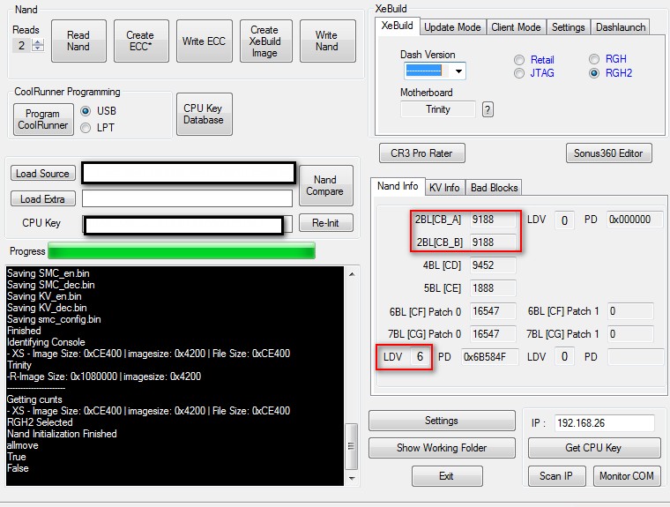
Task: Click the Load Extra path field
Action: pos(187,198)
